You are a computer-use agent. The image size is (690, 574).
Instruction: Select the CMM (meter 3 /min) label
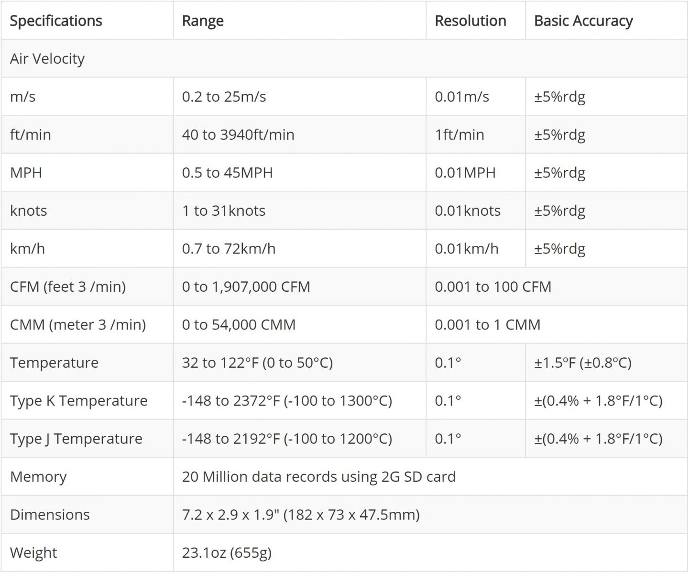point(78,325)
